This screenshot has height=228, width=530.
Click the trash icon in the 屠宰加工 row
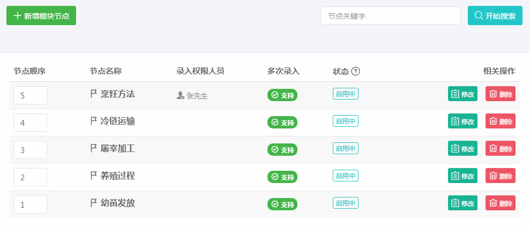[x=493, y=149]
